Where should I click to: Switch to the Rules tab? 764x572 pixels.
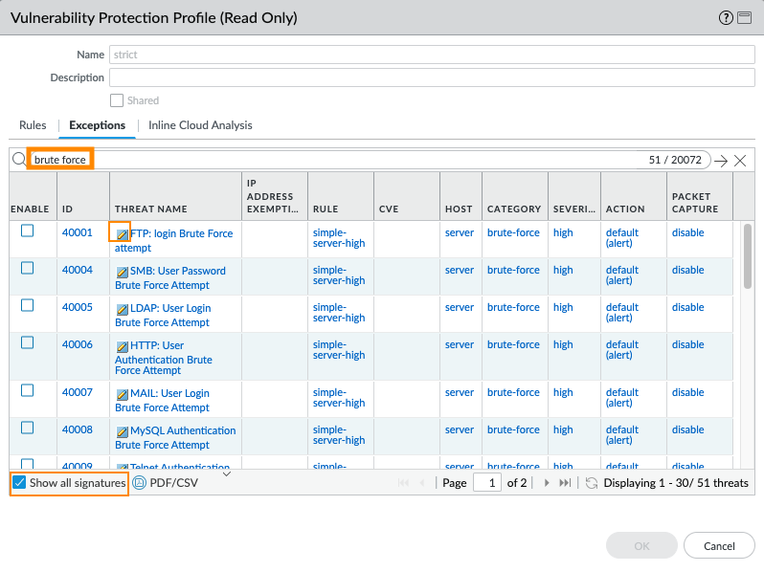33,125
